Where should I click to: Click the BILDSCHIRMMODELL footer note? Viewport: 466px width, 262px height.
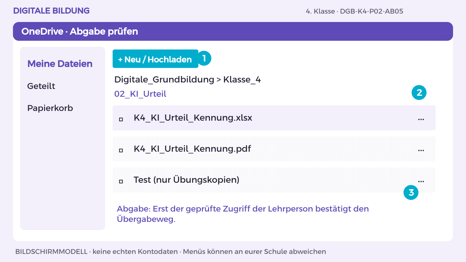coord(171,251)
